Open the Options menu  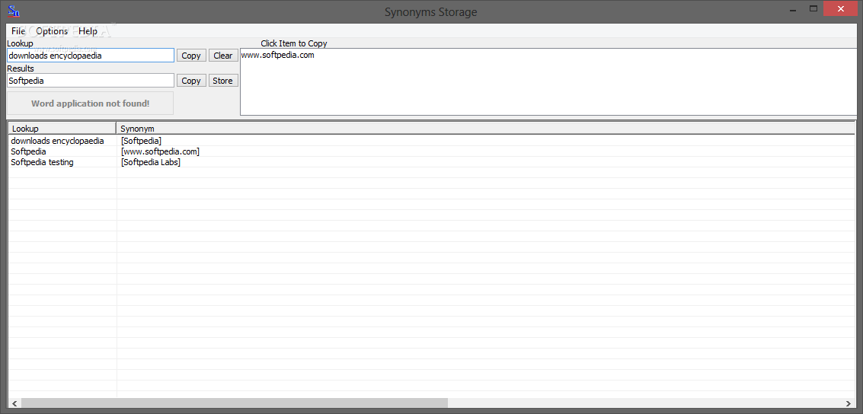tap(52, 31)
